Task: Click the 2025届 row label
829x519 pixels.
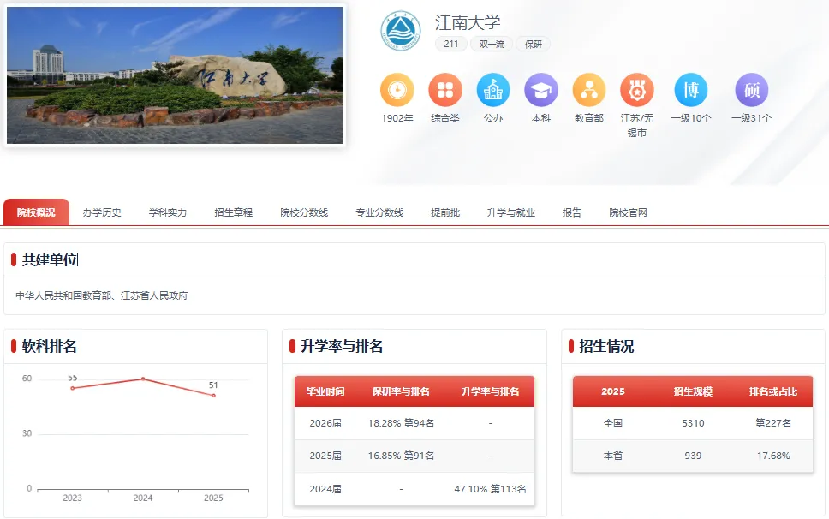Action: coord(325,456)
